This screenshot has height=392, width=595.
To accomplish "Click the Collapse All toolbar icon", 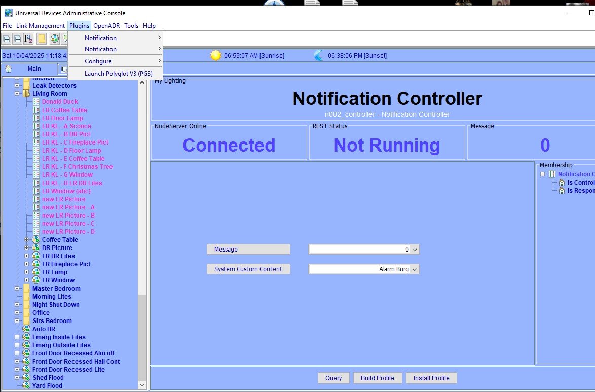I will (17, 39).
